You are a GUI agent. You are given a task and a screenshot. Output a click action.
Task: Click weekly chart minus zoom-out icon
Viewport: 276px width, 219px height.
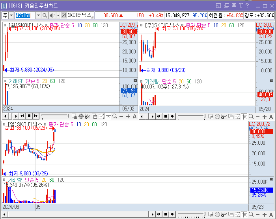click(x=257, y=117)
